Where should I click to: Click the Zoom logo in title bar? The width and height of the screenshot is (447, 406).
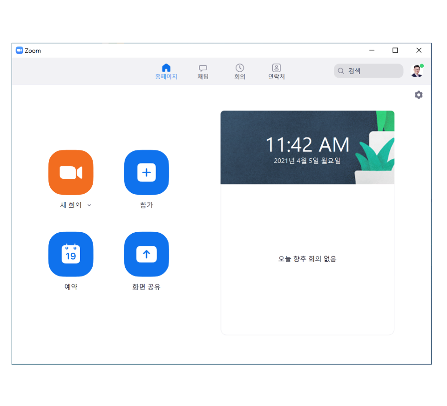[20, 50]
